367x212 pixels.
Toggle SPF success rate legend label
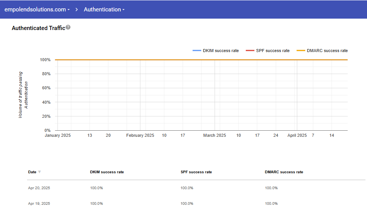pos(272,51)
